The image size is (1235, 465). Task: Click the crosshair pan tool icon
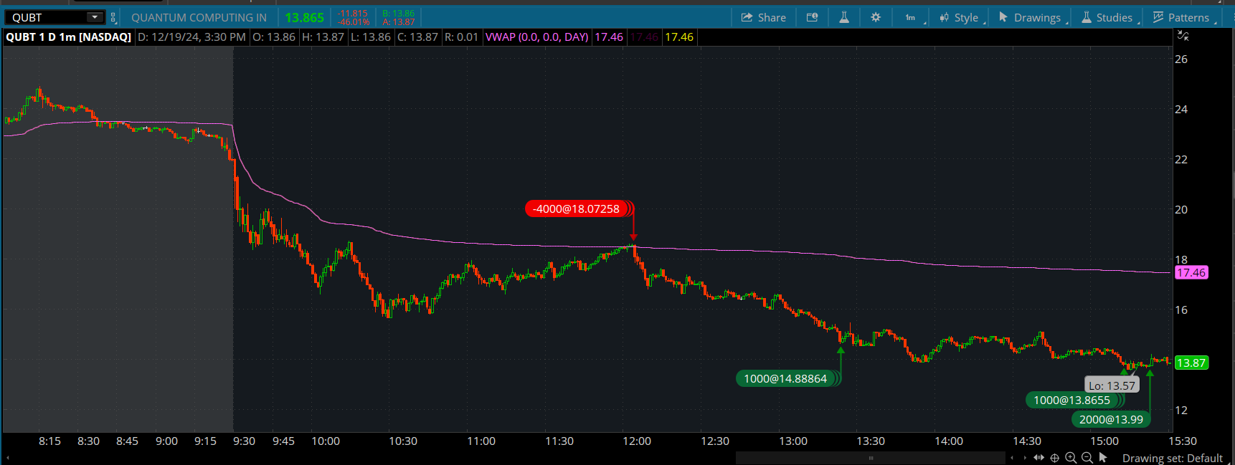coord(1054,458)
